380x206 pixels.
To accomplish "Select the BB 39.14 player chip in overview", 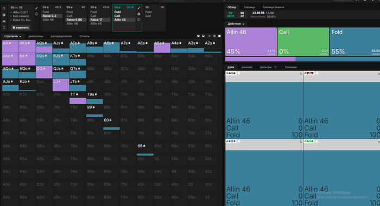I will click(231, 15).
